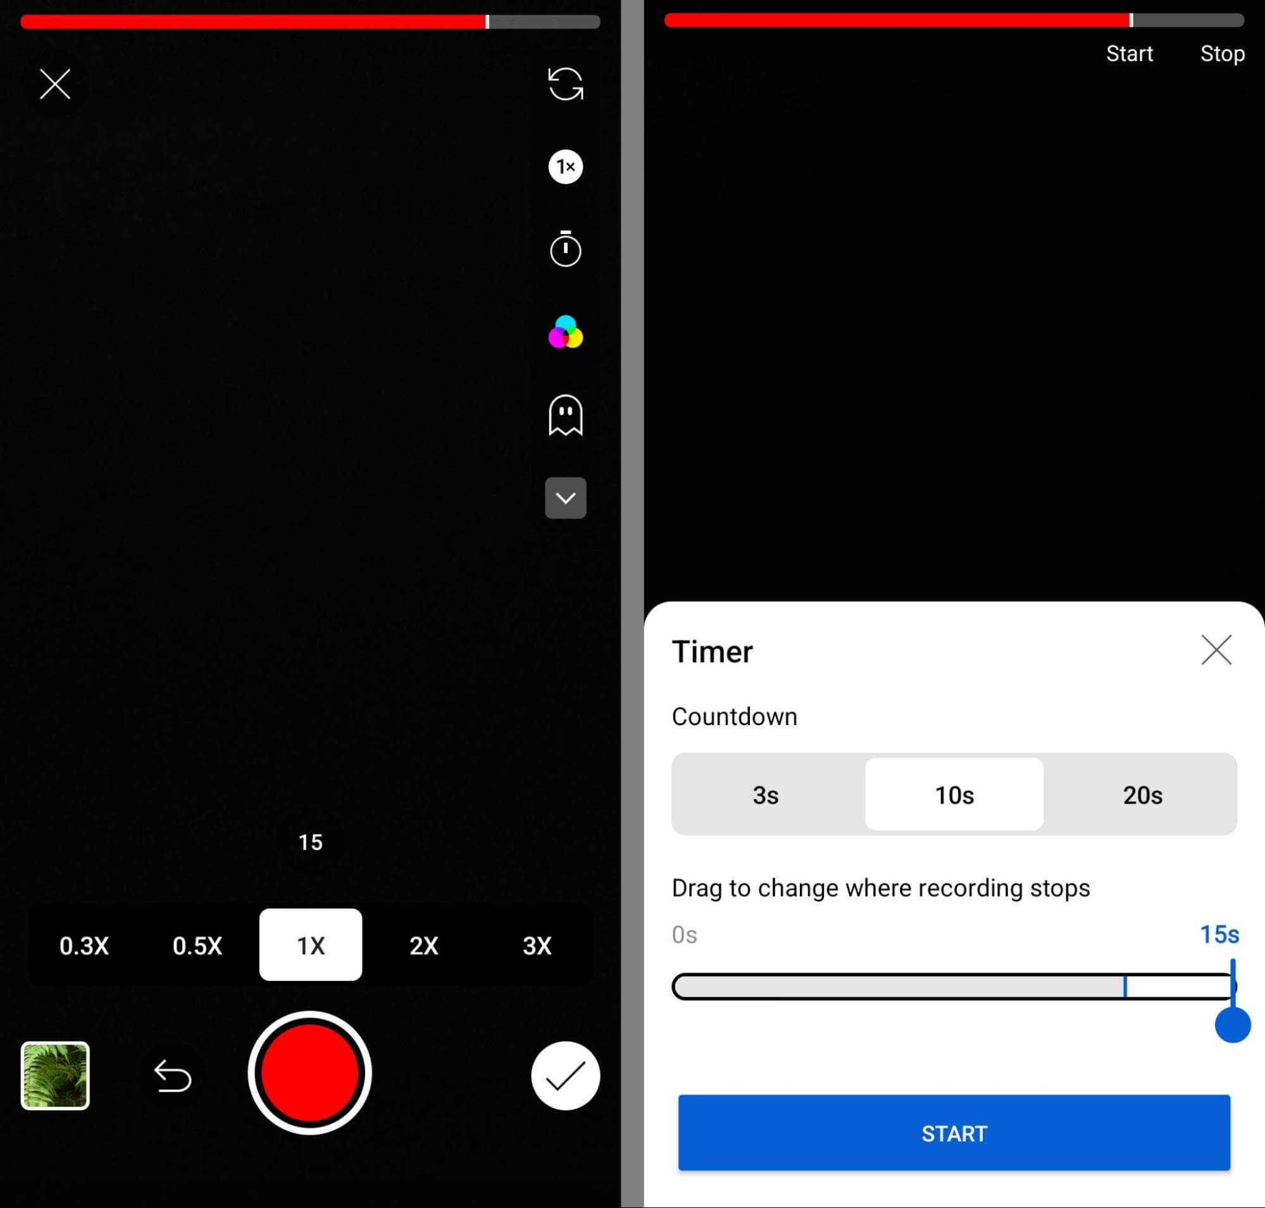
Task: Tap the checkmark confirm icon
Action: point(563,1074)
